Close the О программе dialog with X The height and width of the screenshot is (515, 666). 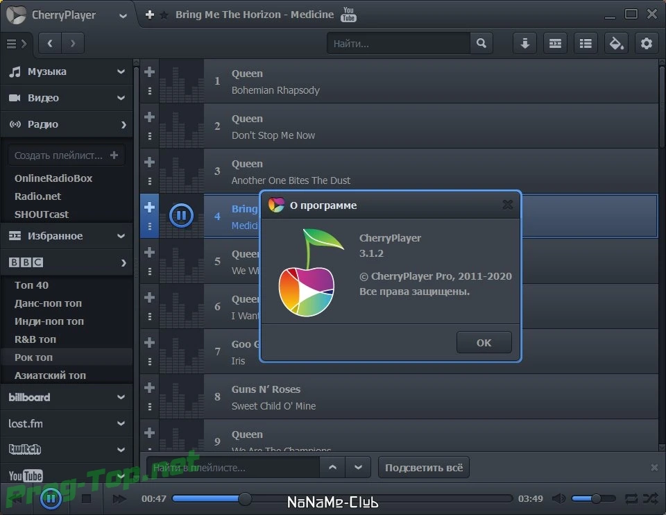[508, 205]
